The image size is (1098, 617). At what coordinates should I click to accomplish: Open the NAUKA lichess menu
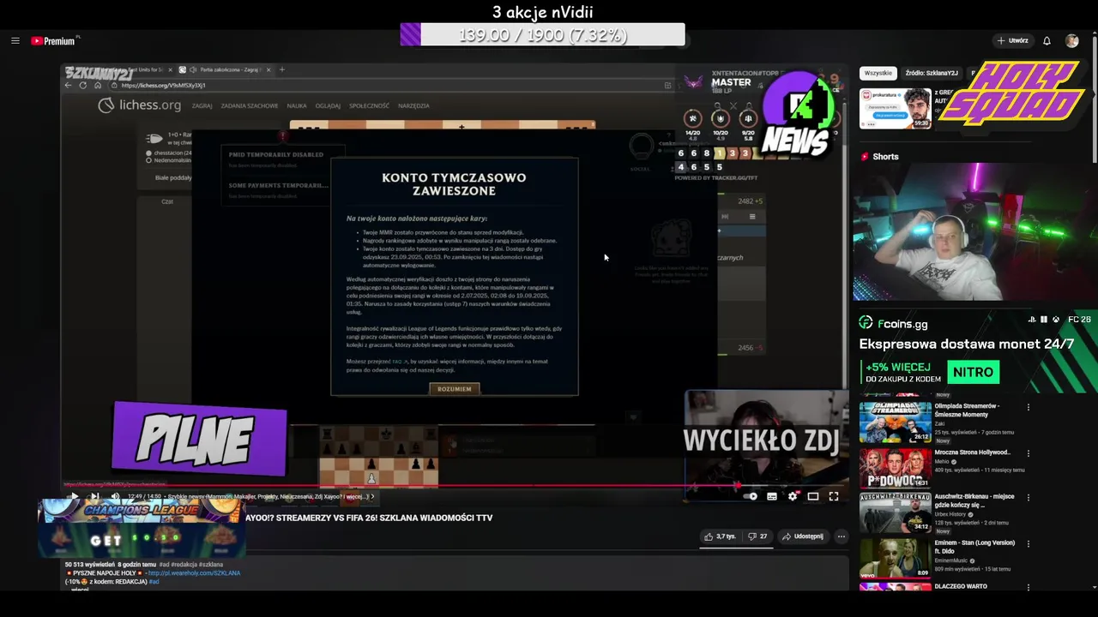[x=297, y=106]
